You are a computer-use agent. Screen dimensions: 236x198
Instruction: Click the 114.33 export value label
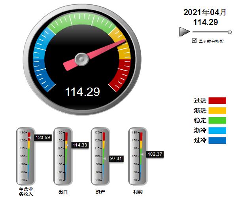coord(80,145)
